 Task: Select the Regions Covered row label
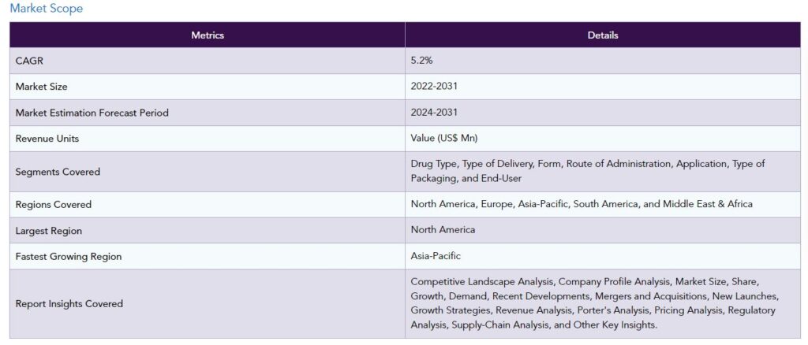54,205
